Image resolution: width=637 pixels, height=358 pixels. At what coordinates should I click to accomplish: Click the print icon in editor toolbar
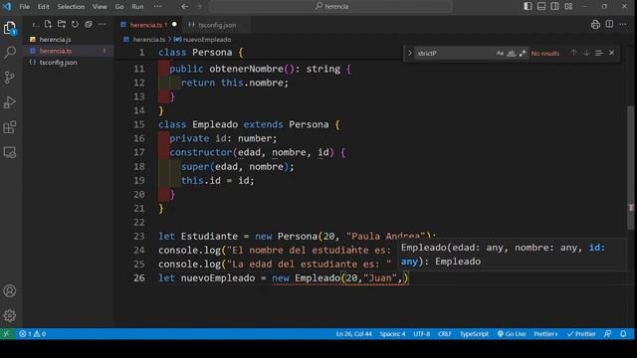click(x=595, y=25)
